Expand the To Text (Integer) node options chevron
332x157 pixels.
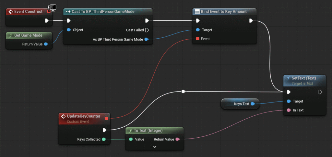click(x=155, y=147)
